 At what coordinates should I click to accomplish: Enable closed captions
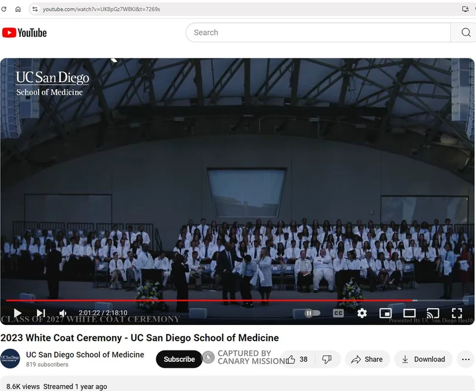tap(338, 313)
